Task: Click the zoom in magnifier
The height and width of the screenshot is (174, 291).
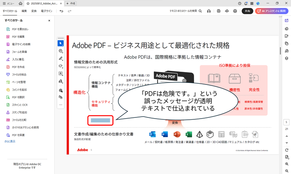Action: pyautogui.click(x=287, y=164)
